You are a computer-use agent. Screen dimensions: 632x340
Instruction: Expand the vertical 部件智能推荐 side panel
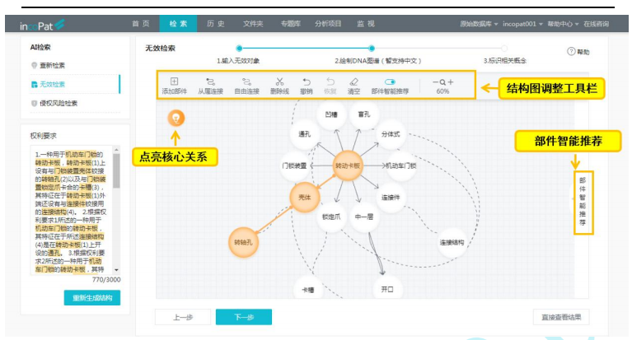coord(583,202)
